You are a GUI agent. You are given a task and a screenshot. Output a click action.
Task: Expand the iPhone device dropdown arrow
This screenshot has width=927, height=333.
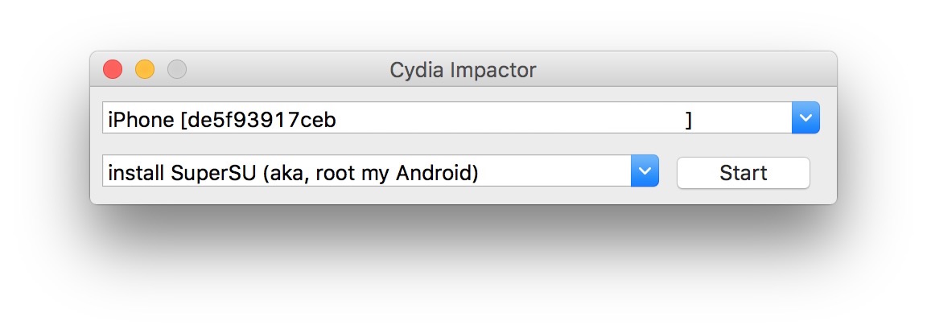pyautogui.click(x=805, y=118)
